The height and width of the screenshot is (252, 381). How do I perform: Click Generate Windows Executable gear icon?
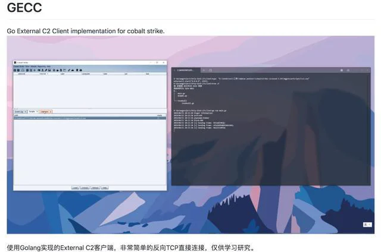click(54, 70)
